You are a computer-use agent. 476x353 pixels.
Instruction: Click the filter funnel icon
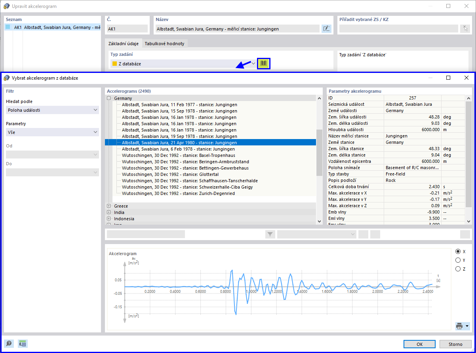click(270, 234)
